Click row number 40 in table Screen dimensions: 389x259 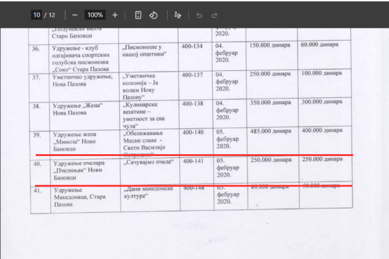point(36,164)
